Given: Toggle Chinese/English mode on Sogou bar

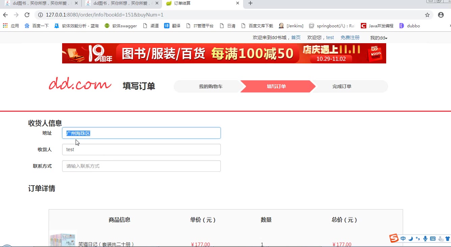Looking at the screenshot, I should (x=403, y=239).
